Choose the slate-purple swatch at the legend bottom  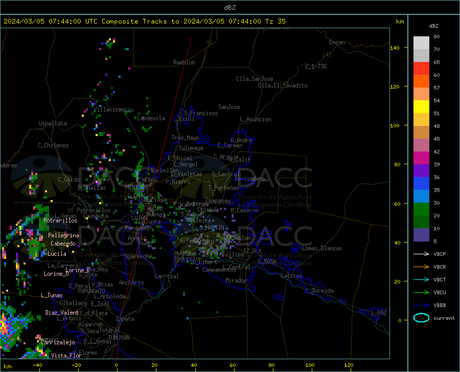click(421, 235)
